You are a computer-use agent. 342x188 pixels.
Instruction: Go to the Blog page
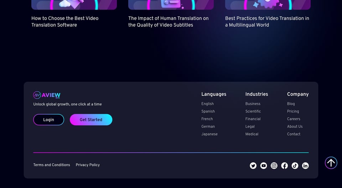tap(291, 104)
